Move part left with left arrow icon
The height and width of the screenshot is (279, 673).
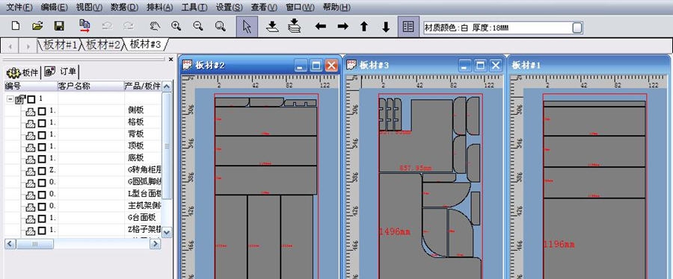(320, 27)
